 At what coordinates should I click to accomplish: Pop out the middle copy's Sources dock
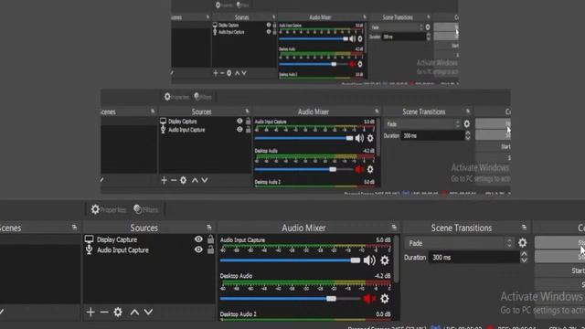(247, 111)
